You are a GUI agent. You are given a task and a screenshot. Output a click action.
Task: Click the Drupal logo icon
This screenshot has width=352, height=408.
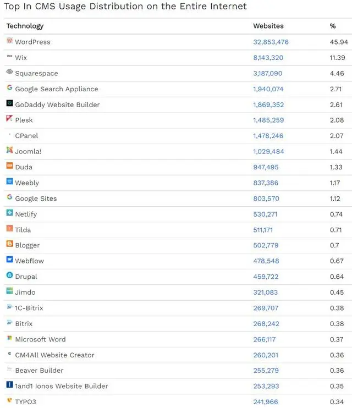(10, 275)
